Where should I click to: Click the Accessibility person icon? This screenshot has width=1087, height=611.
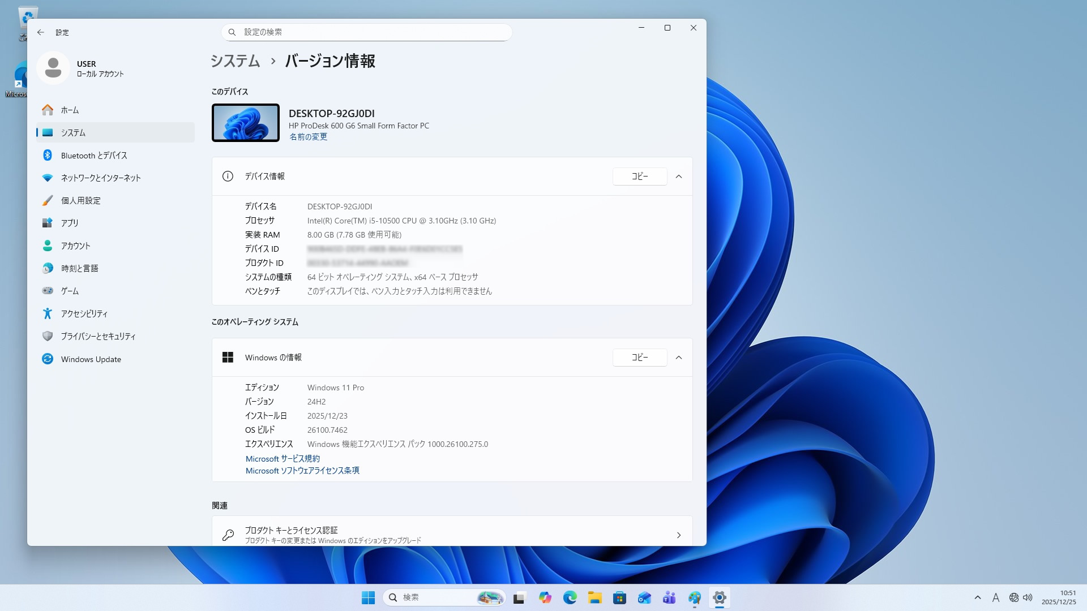48,313
